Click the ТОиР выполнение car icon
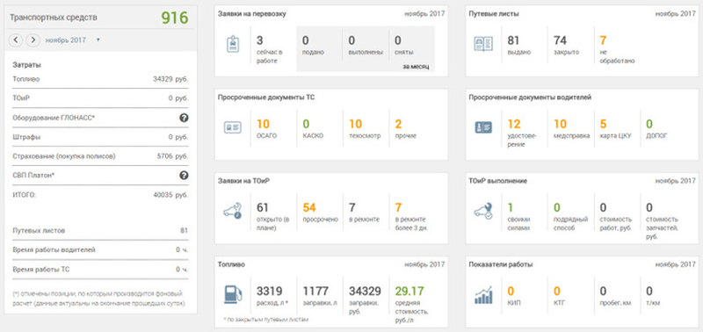This screenshot has height=332, width=703. click(483, 211)
